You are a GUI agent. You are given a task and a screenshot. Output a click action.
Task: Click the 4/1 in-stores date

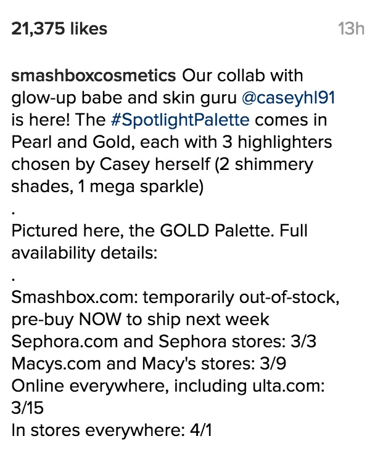coord(201,430)
